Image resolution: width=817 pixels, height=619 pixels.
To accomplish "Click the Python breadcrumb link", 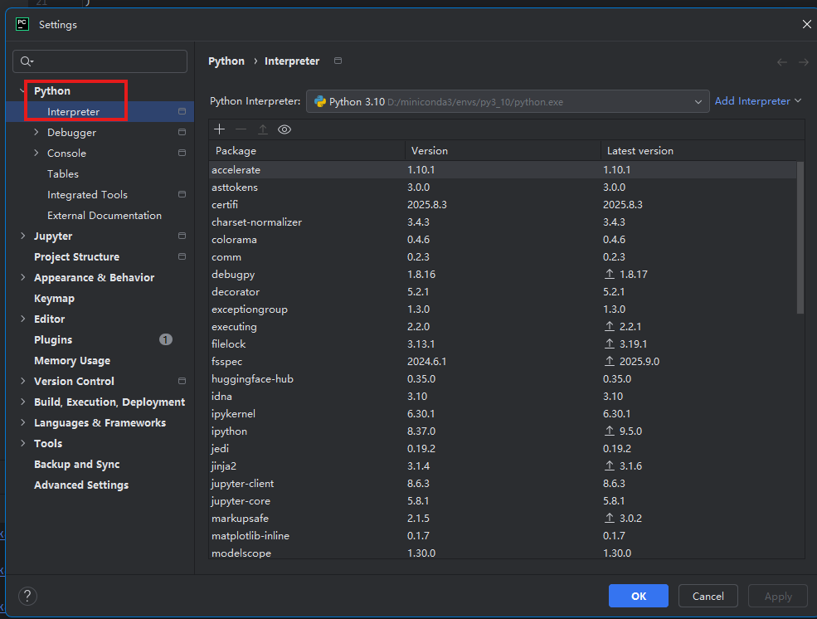I will 226,61.
